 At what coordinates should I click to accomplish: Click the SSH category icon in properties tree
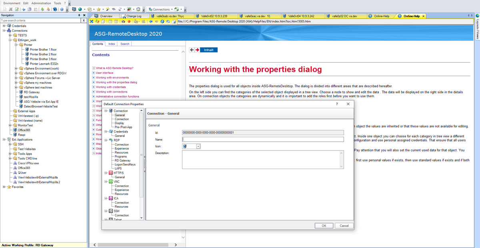click(111, 211)
